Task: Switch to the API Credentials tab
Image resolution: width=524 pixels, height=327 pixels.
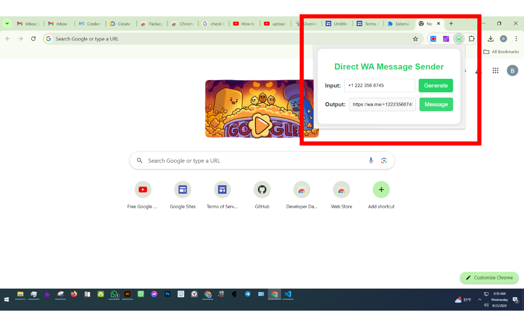Action: pyautogui.click(x=90, y=24)
